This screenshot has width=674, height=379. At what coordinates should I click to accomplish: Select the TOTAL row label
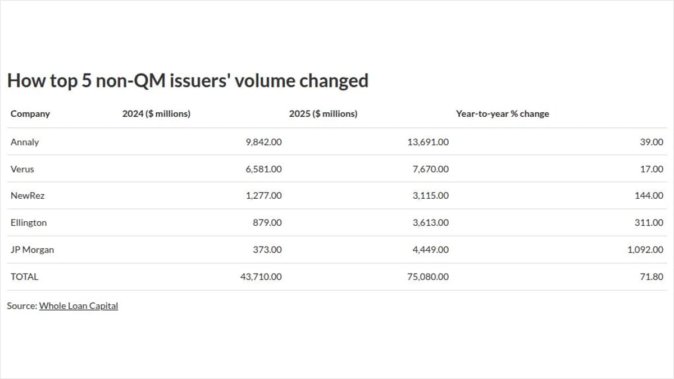pyautogui.click(x=25, y=277)
